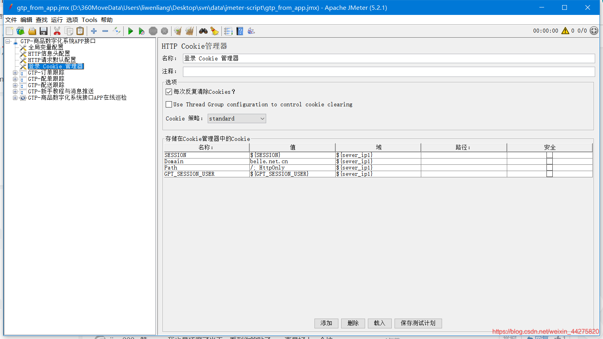Check the secure box for Path row
This screenshot has width=603, height=339.
(x=550, y=168)
